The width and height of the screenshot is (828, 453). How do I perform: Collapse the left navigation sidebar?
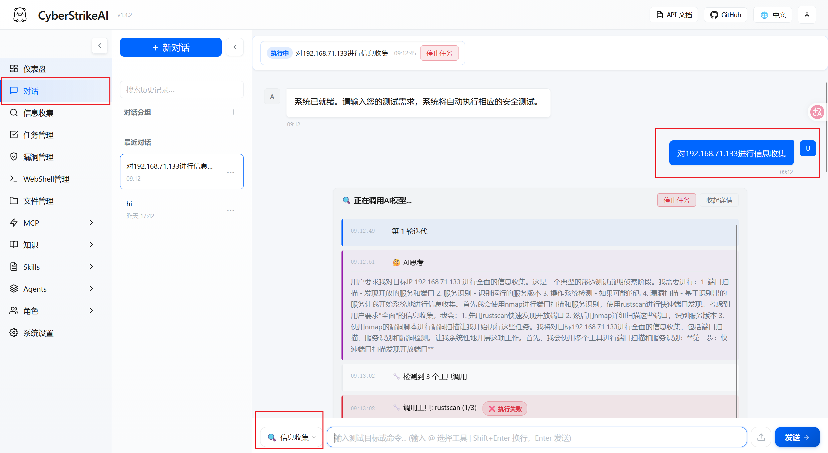99,46
